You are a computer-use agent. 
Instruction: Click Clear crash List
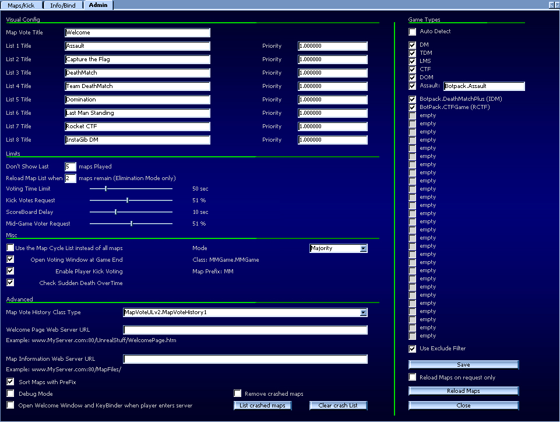click(x=338, y=405)
